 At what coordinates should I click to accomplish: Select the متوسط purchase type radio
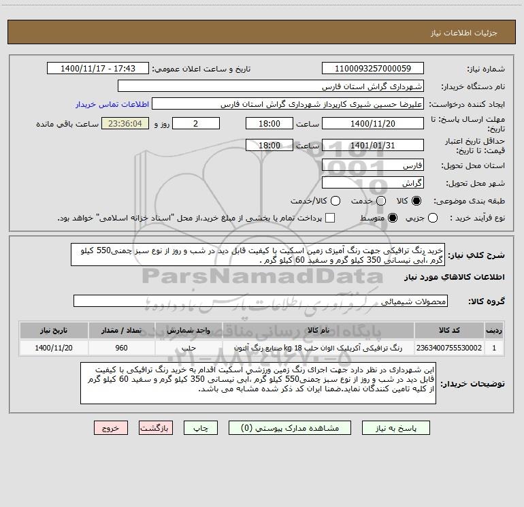pos(393,218)
